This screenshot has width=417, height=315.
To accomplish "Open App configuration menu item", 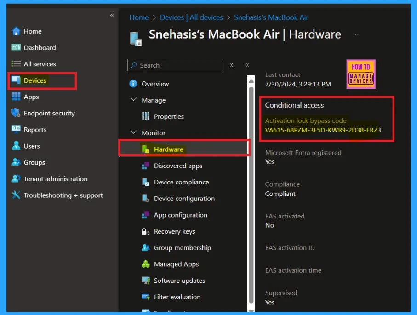I will click(181, 215).
